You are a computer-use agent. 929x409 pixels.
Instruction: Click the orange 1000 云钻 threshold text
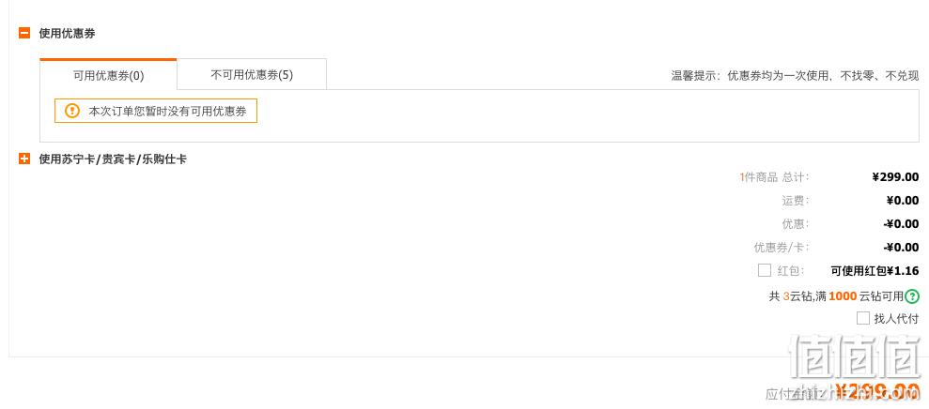click(843, 295)
